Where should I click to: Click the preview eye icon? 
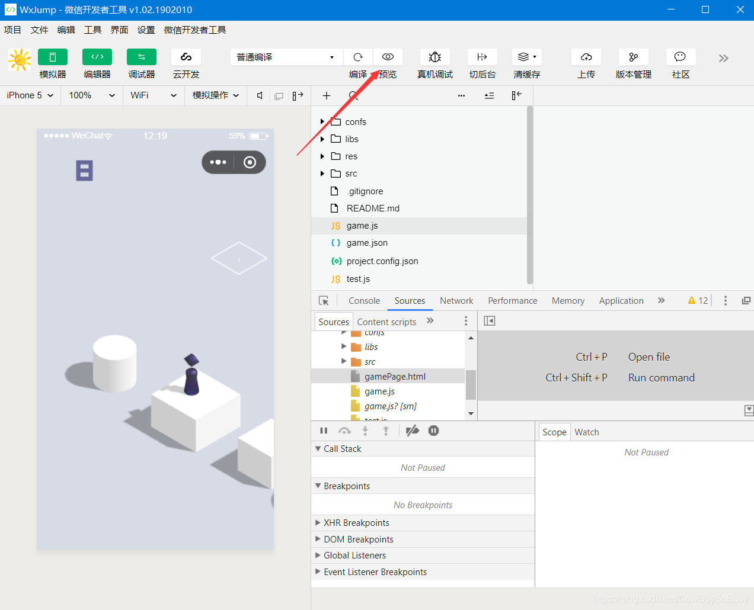point(388,57)
